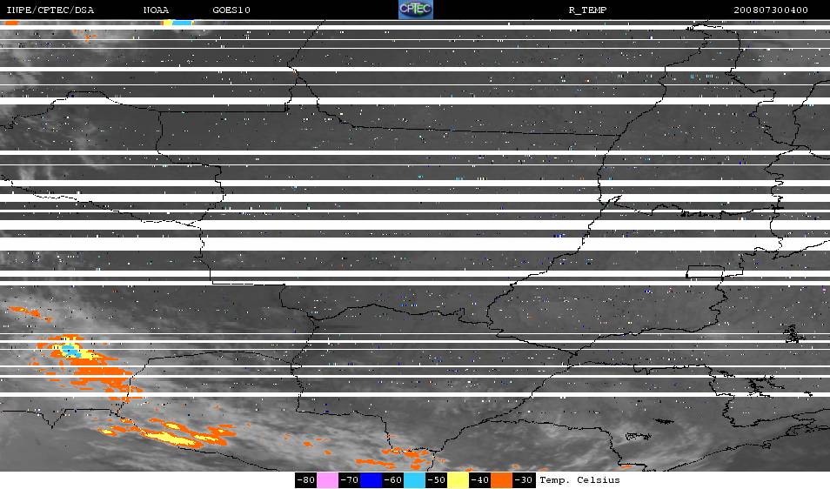Viewport: 830px width, 489px height.
Task: Pick the yellow legend color swatch
Action: pos(459,480)
